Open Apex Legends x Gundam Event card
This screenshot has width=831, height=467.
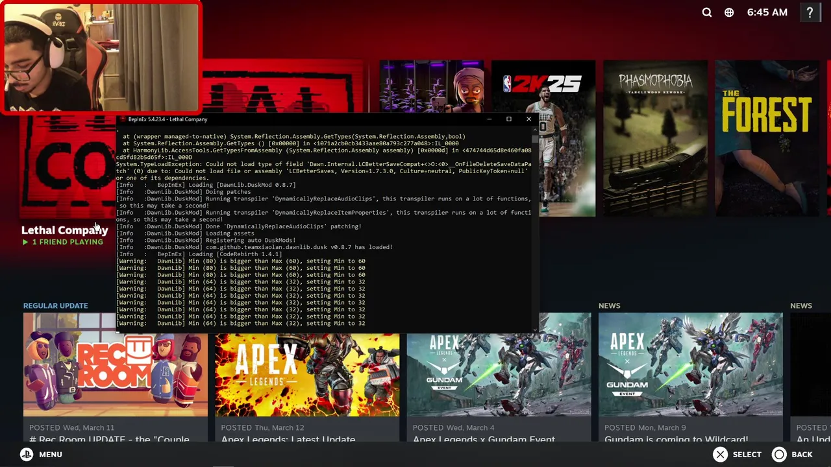click(499, 387)
